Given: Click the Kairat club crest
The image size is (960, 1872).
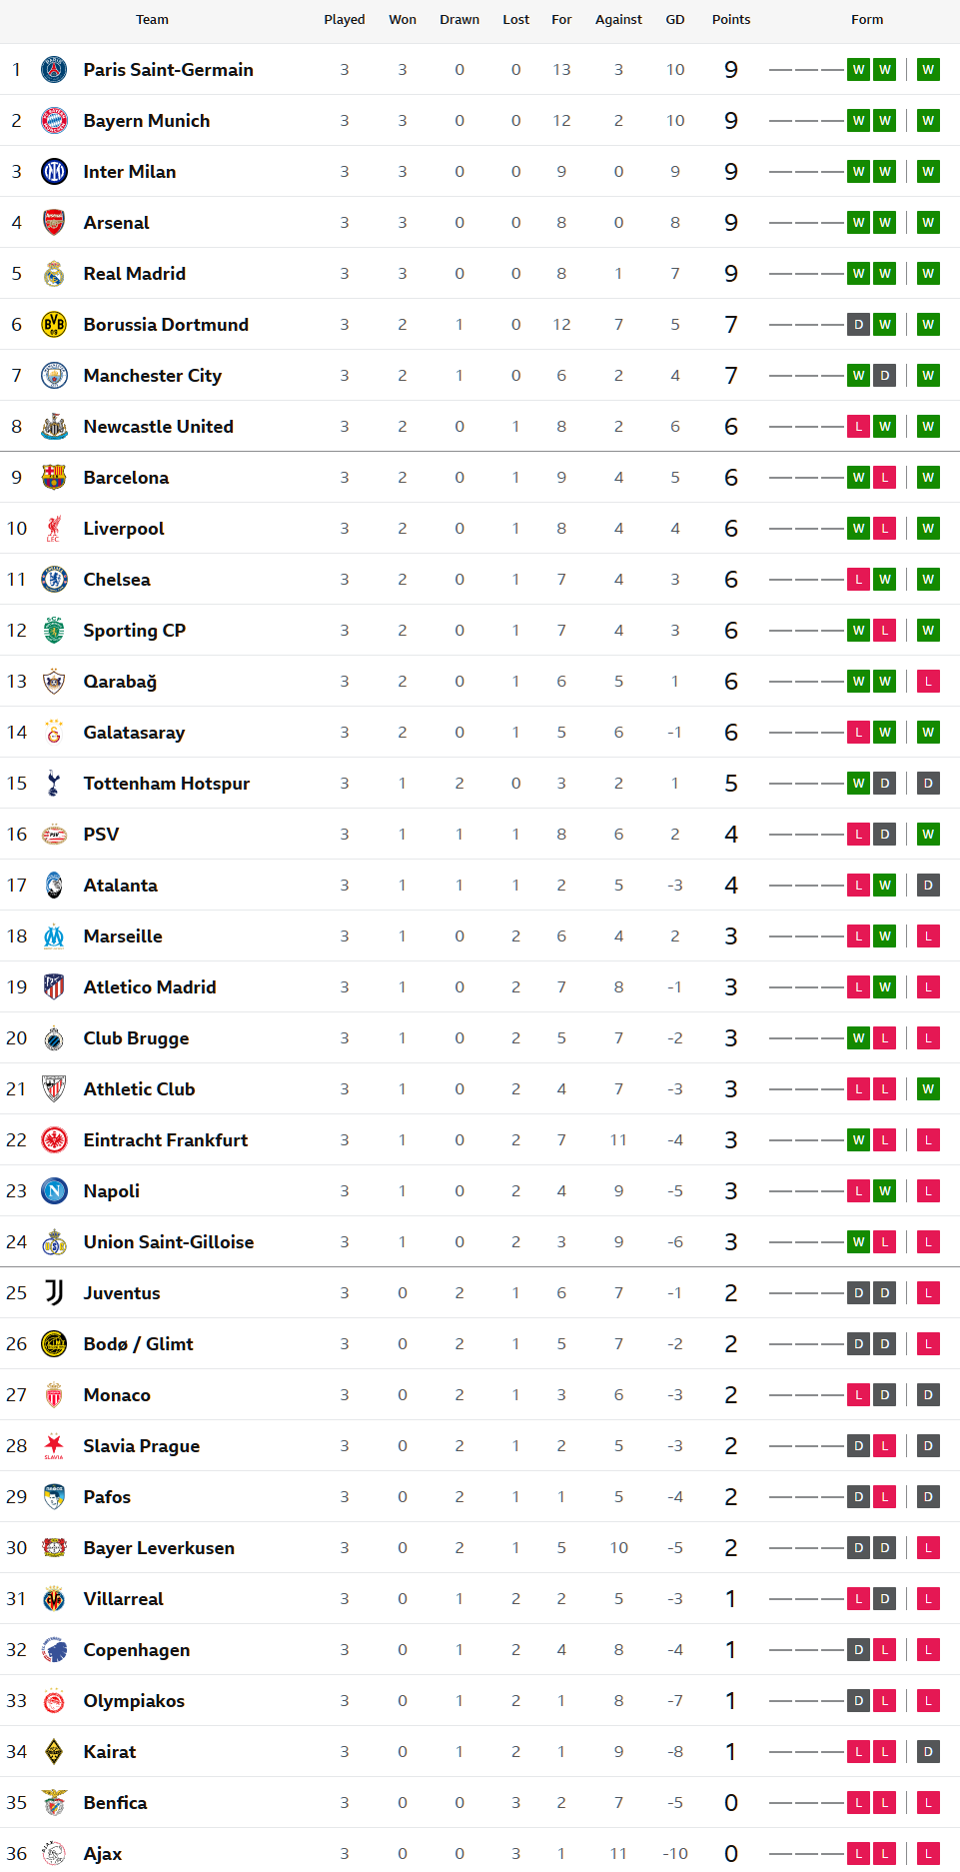Looking at the screenshot, I should pos(54,1752).
